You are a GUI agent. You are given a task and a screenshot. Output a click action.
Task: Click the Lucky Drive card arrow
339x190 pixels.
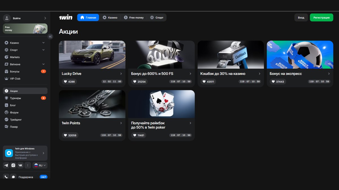click(121, 74)
